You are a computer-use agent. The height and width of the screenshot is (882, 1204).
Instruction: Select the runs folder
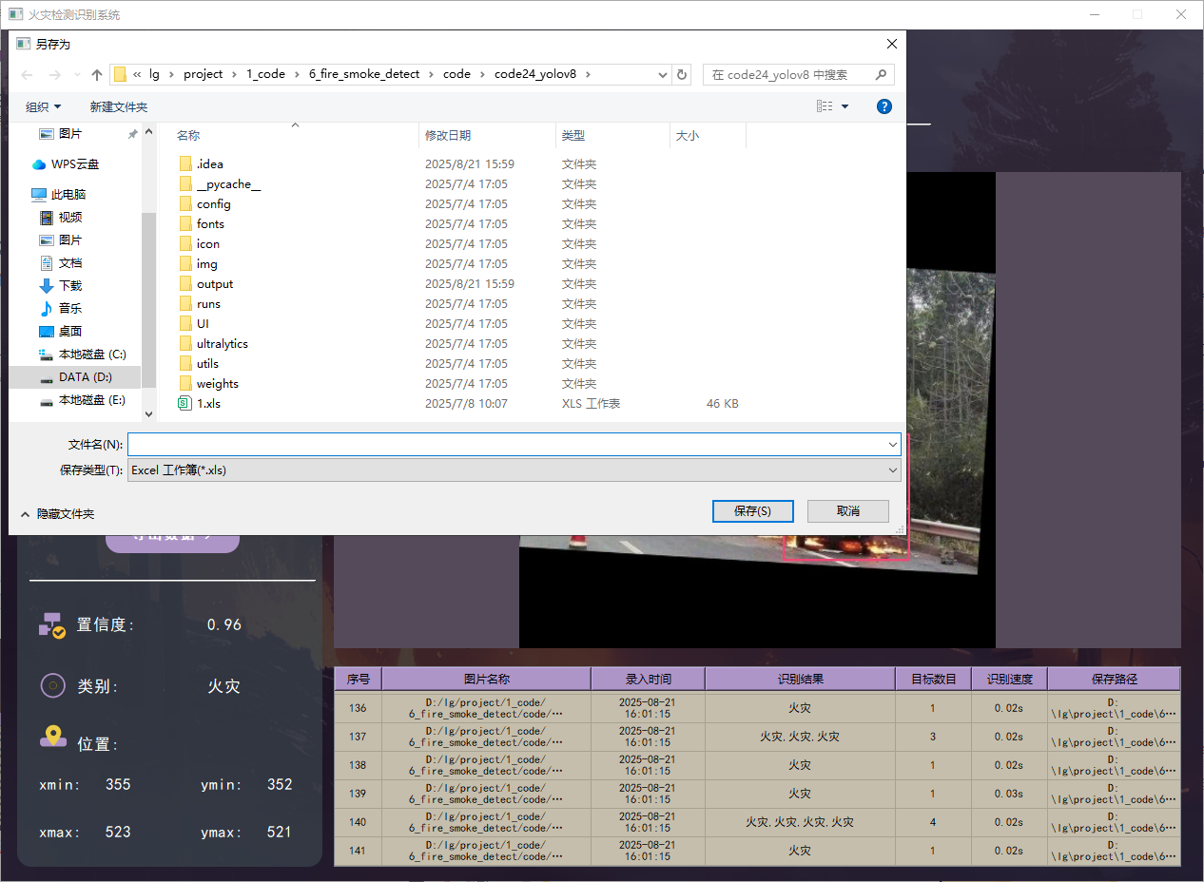coord(208,303)
